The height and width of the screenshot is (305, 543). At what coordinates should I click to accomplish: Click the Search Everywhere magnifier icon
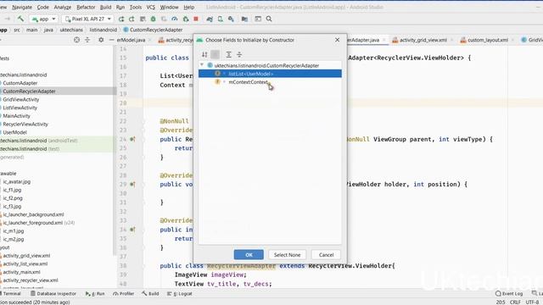(269, 19)
